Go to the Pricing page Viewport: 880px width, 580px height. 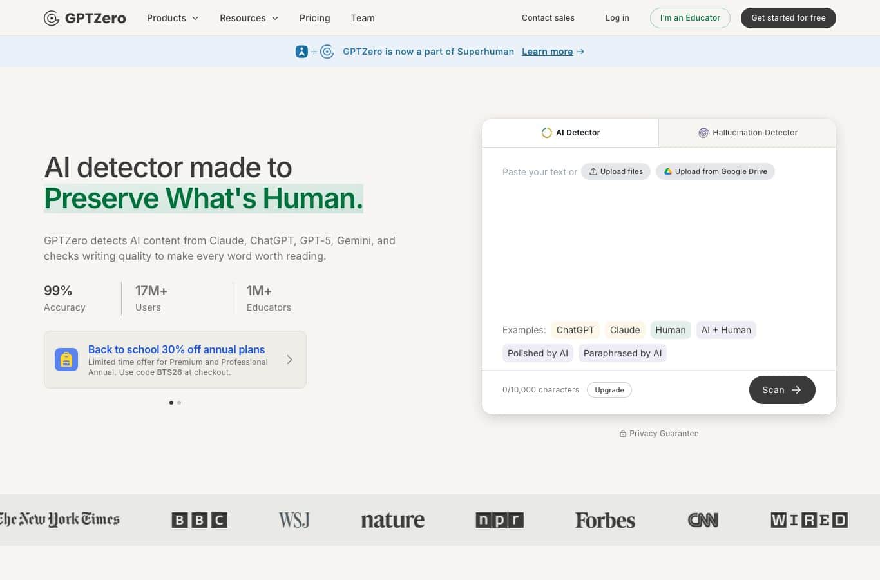pos(315,18)
